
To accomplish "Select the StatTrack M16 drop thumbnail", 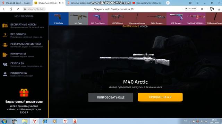I will (196, 19).
